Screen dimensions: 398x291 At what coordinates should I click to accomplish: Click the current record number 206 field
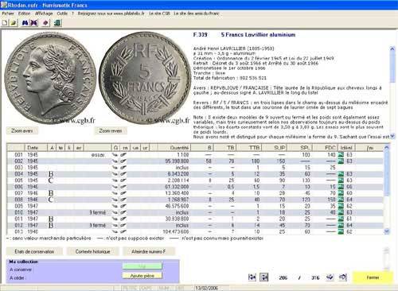click(x=283, y=277)
